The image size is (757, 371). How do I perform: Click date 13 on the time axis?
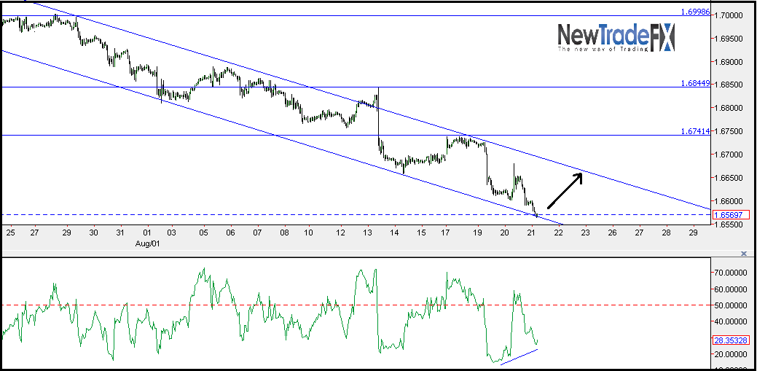pyautogui.click(x=368, y=233)
